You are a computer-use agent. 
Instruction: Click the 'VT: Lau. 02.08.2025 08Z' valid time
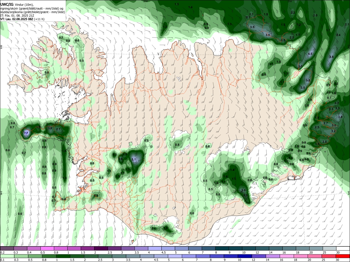tap(17, 19)
